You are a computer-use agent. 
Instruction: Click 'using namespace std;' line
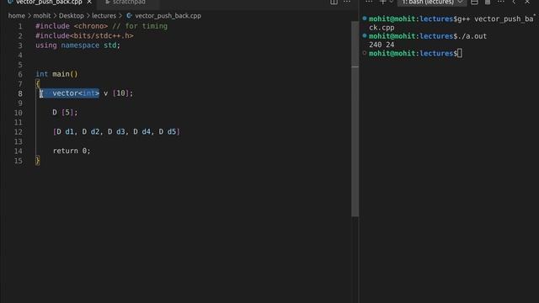(78, 45)
